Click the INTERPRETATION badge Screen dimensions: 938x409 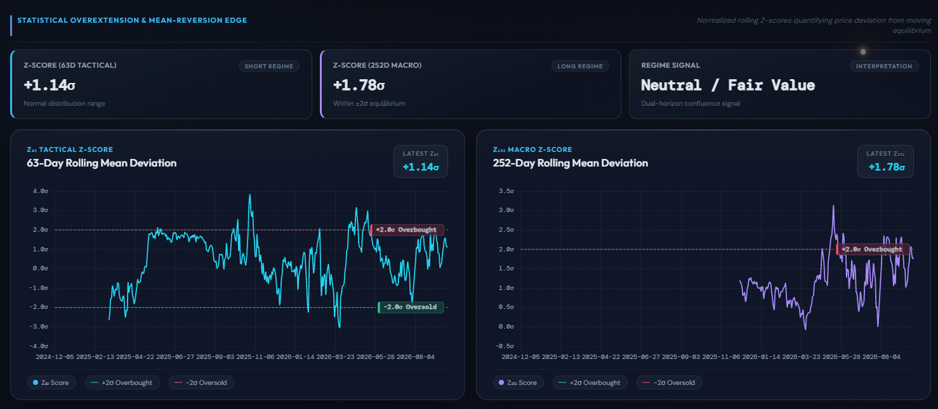point(884,66)
